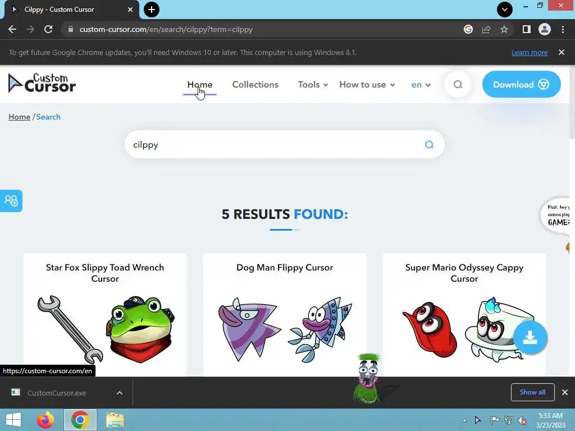Bookmark this page with star icon
The image size is (575, 431).
[504, 29]
